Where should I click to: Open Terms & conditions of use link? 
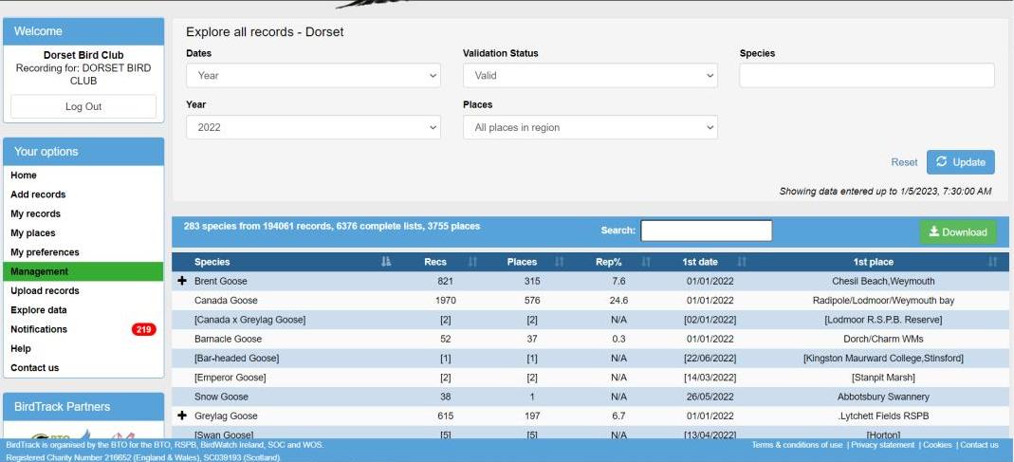[797, 445]
